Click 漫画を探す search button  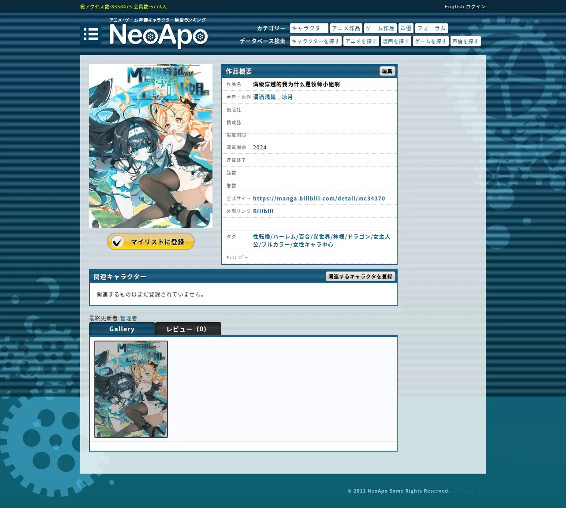pos(396,41)
